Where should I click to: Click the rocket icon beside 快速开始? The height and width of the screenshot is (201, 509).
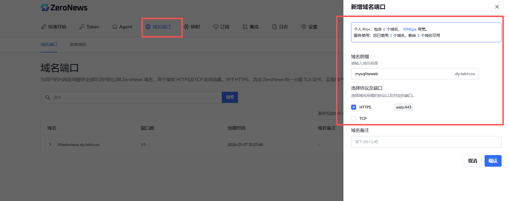click(43, 27)
